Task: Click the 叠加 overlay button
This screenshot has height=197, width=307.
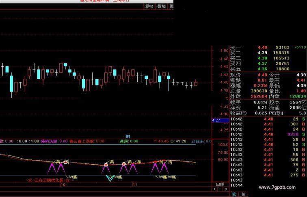Action: [161, 6]
